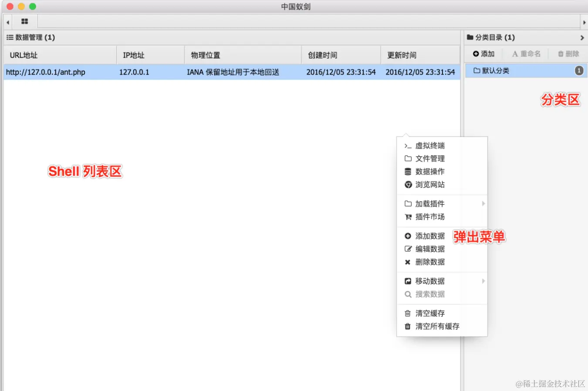Click the 分类目录 (1) panel title
Viewport: 588px width, 391px height.
point(495,37)
